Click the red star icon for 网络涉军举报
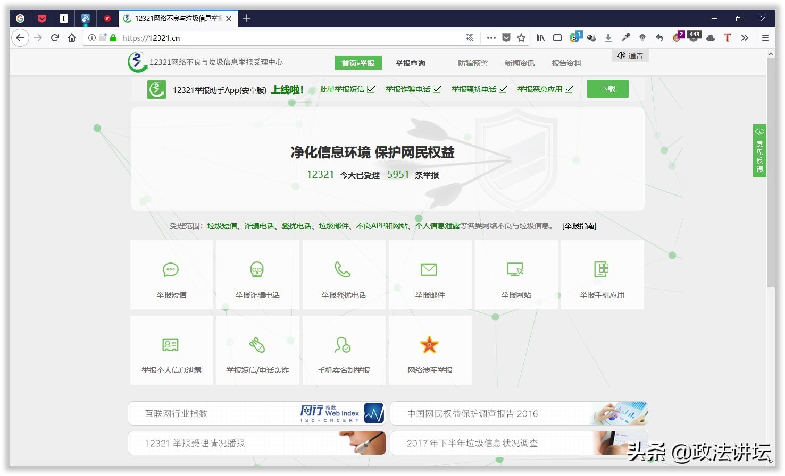The width and height of the screenshot is (785, 476). pyautogui.click(x=430, y=344)
